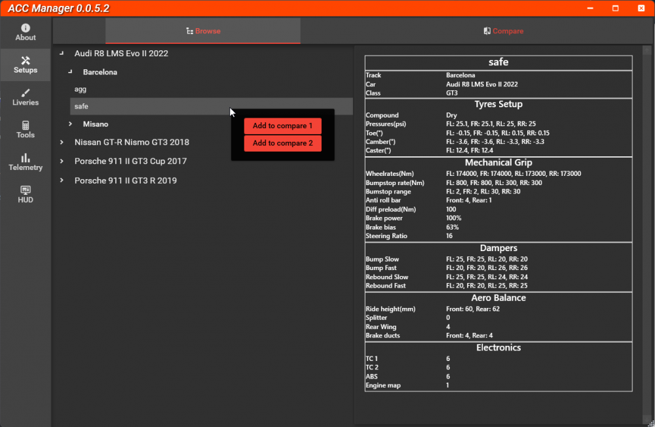Click the Steering Ratio label
655x427 pixels.
(x=386, y=236)
